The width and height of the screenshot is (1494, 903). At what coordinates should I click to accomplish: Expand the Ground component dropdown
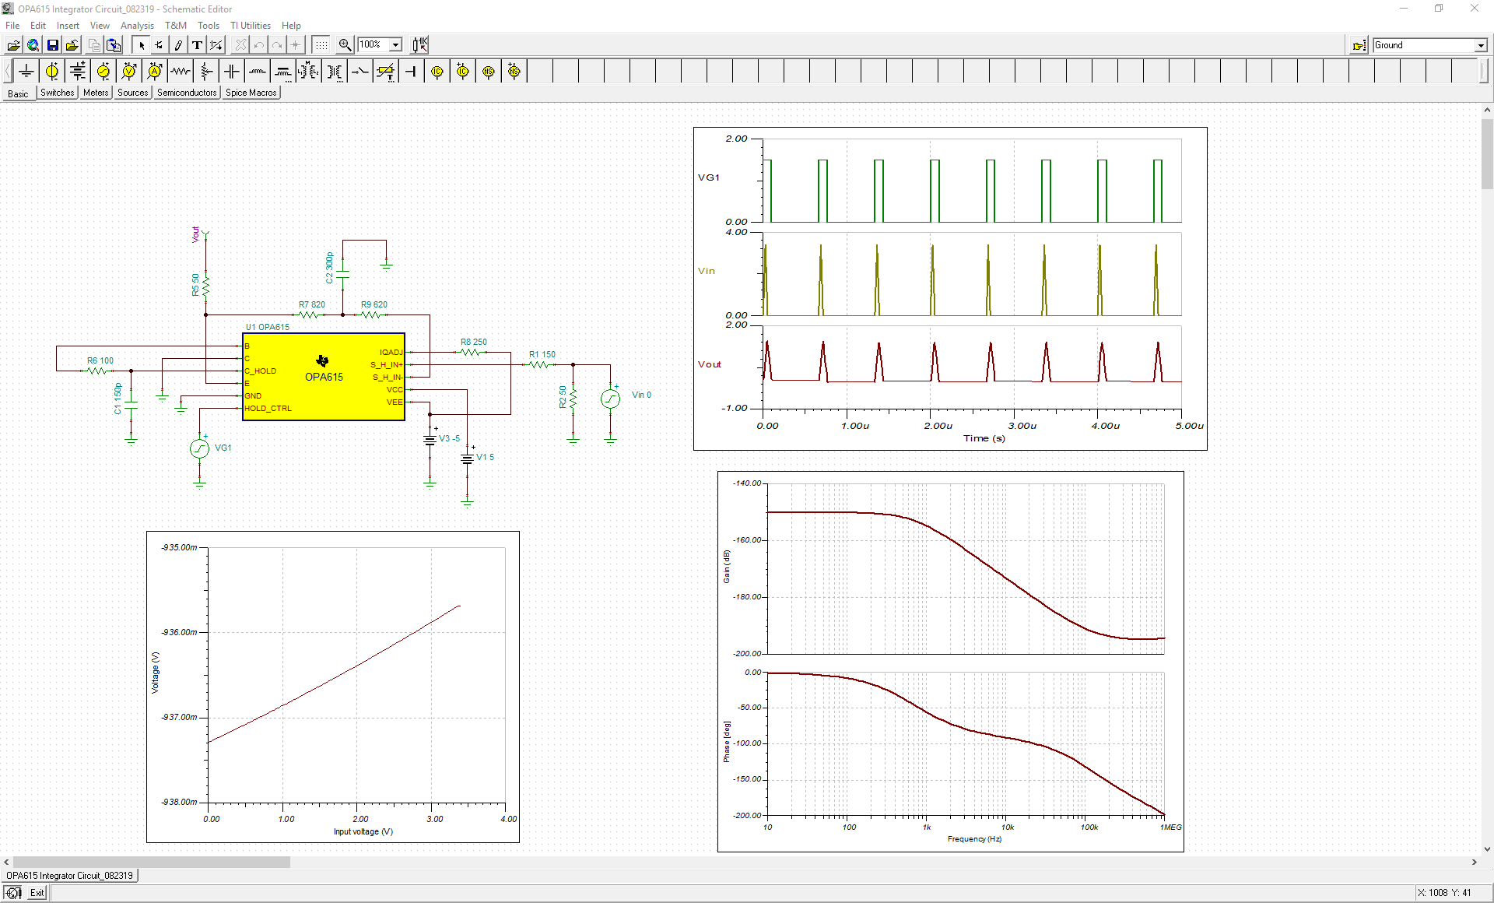click(1481, 46)
